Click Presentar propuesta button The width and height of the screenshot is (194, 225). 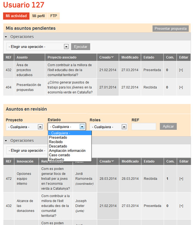pos(171,29)
